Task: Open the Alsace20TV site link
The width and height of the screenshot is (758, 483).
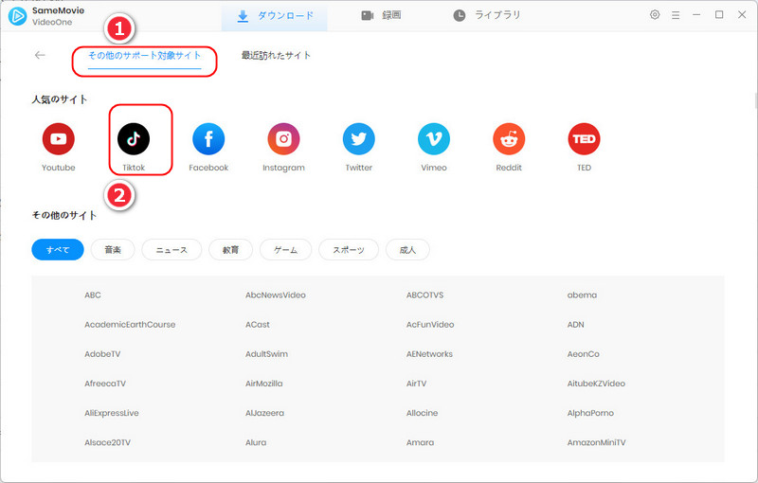Action: (107, 442)
